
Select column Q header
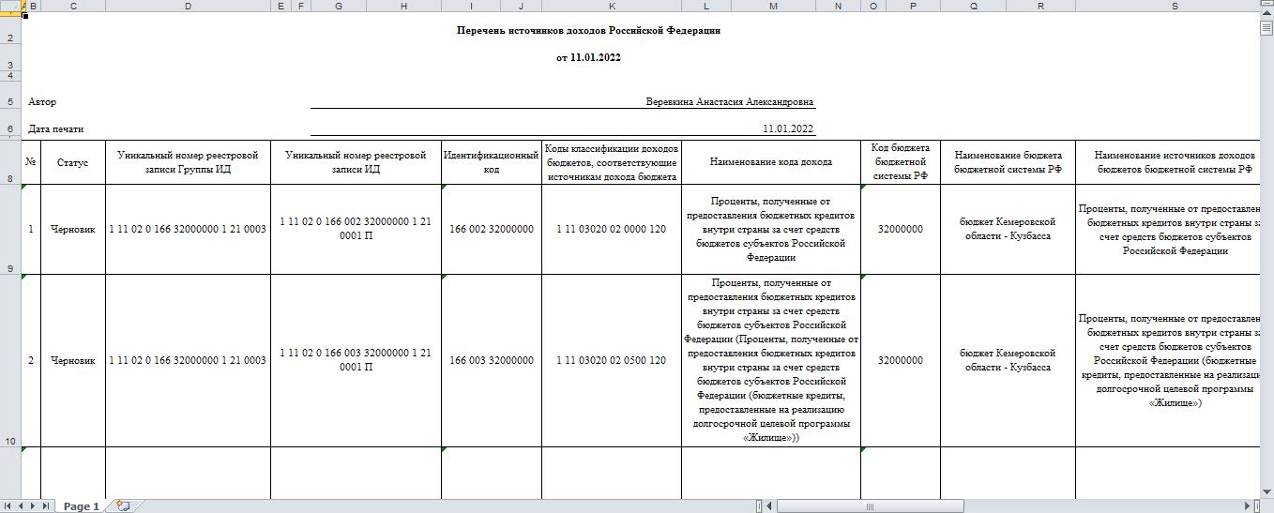click(974, 6)
